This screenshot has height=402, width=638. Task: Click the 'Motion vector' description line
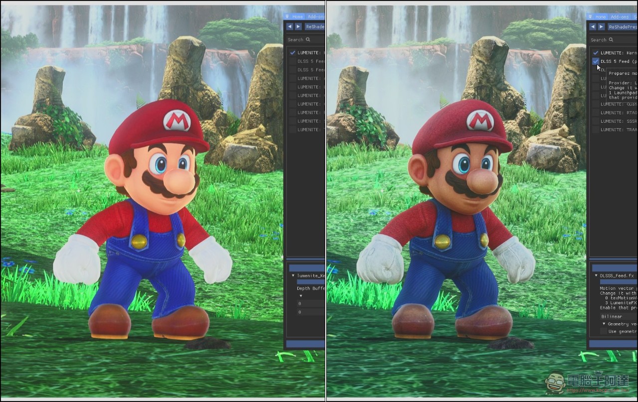(619, 288)
